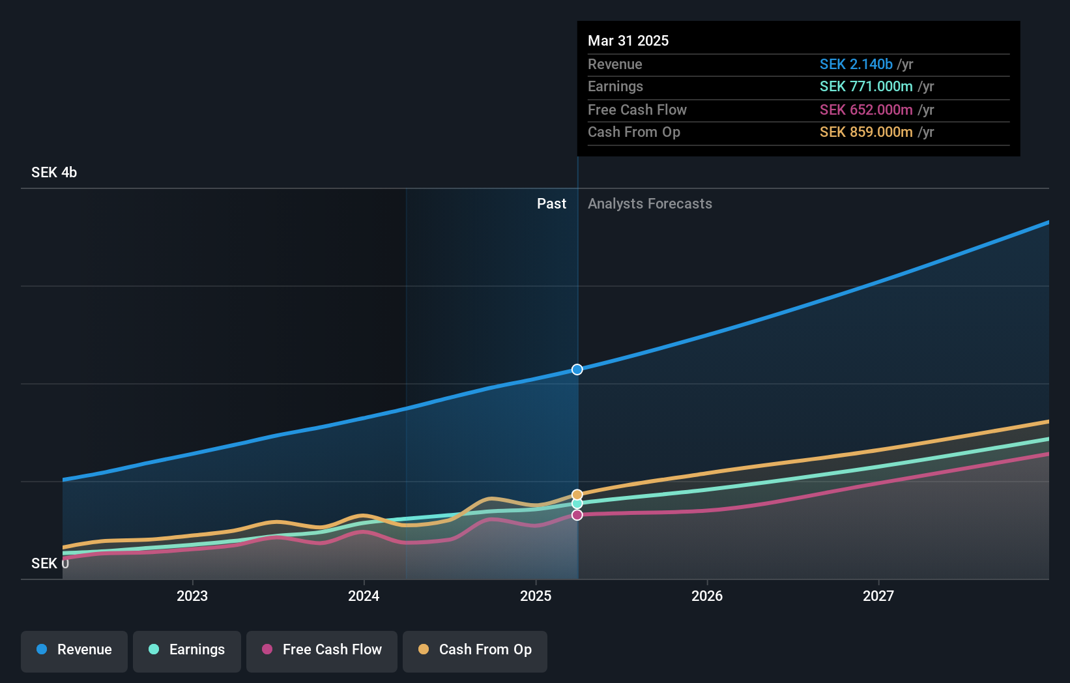Click the 2024 x-axis label

point(364,596)
